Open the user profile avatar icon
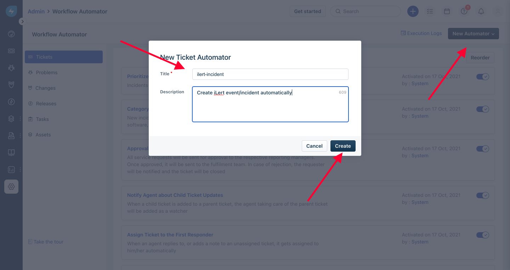 (498, 11)
